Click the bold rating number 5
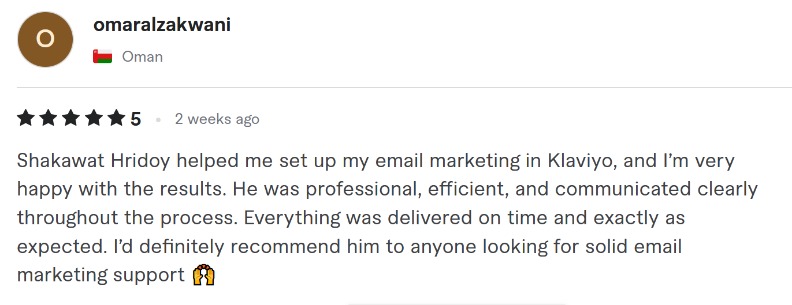Image resolution: width=792 pixels, height=305 pixels. (x=136, y=119)
